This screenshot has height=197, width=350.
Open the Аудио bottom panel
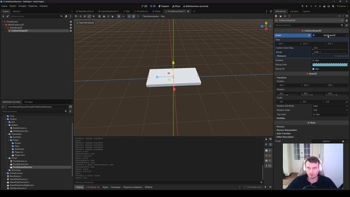[x=105, y=187]
